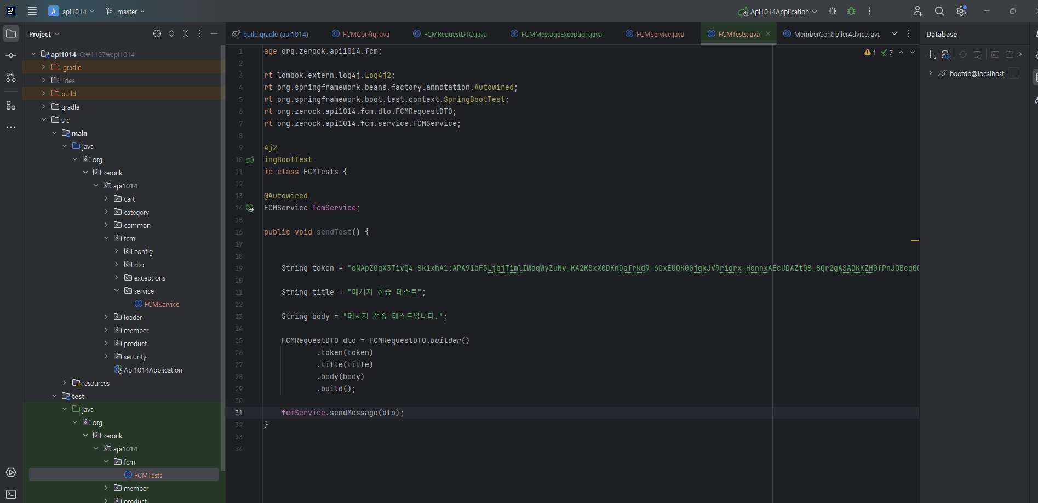The image size is (1038, 503).
Task: Jump to next highlighted error arrow
Action: 913,52
